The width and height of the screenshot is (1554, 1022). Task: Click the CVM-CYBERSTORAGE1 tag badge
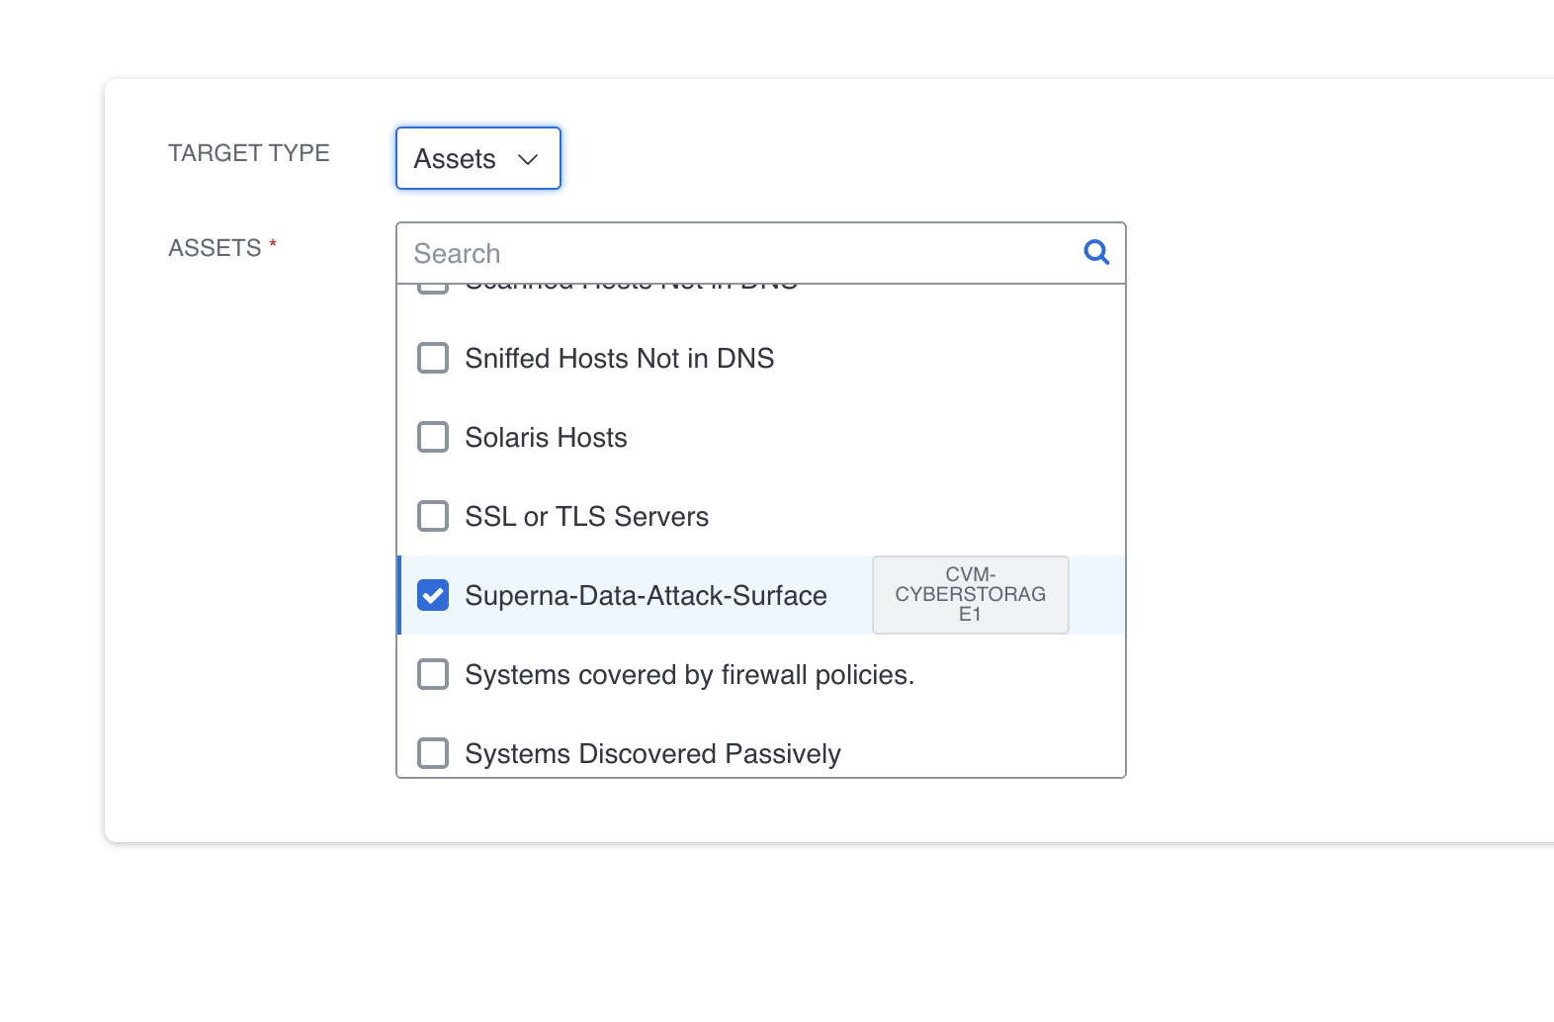[970, 594]
